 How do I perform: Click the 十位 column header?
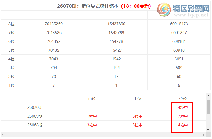137,99
